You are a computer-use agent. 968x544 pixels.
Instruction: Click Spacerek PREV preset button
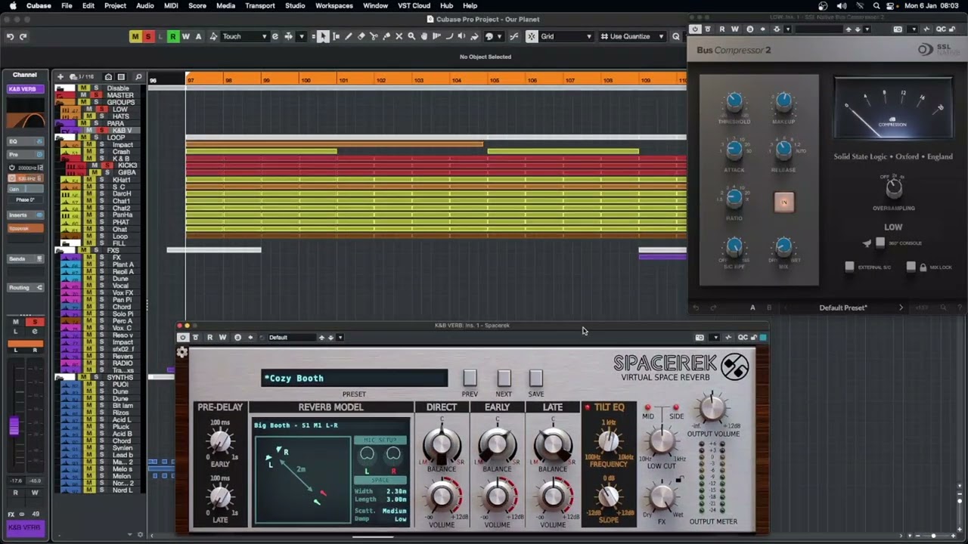pyautogui.click(x=470, y=378)
